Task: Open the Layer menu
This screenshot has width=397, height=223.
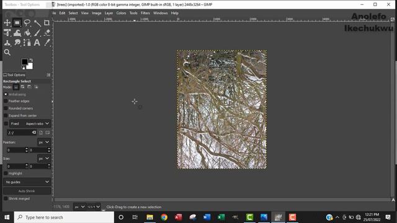Action: (109, 13)
